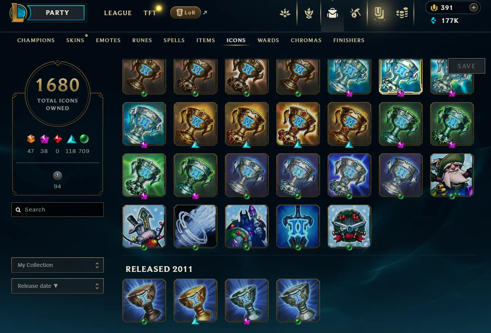The height and width of the screenshot is (333, 491).
Task: Click the plus icon next to 391 RP
Action: tap(473, 7)
